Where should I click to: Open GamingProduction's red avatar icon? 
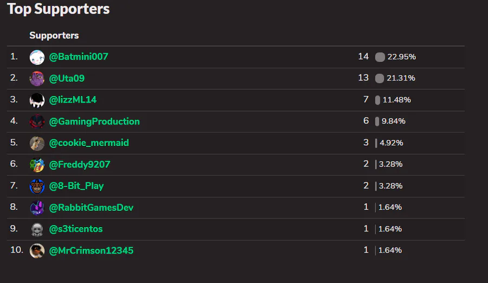[37, 121]
